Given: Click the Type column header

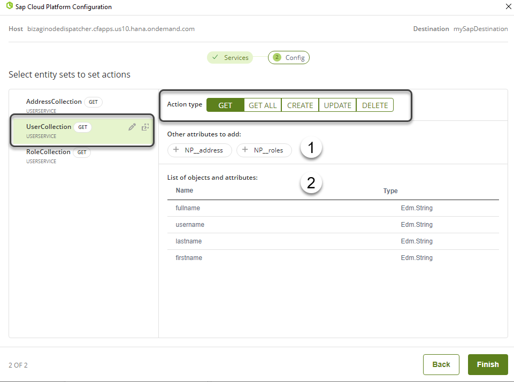Looking at the screenshot, I should [390, 191].
